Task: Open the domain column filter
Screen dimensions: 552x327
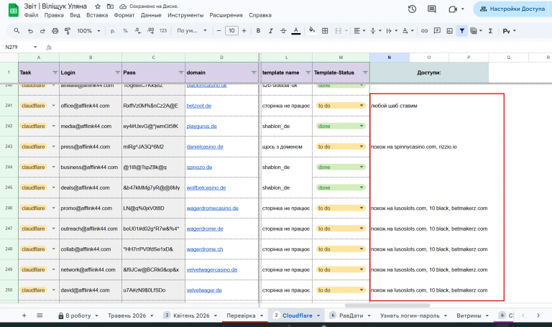Action: click(x=254, y=73)
